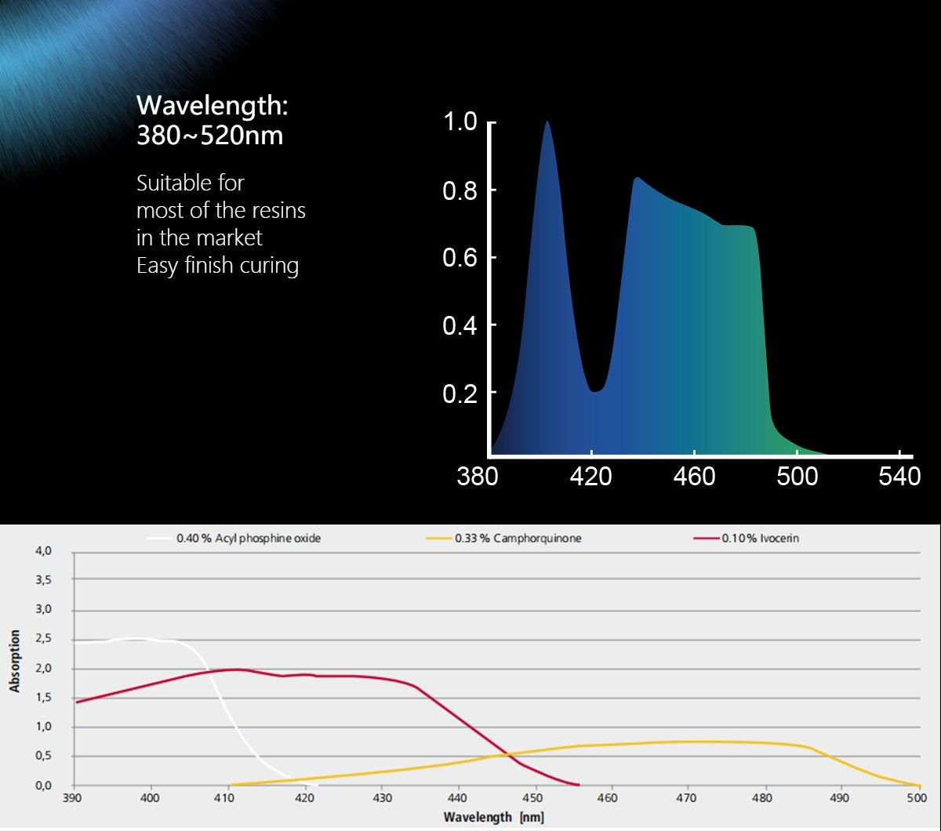This screenshot has height=831, width=941.
Task: Click the 380 label on spectrum x-axis
Action: 477,477
